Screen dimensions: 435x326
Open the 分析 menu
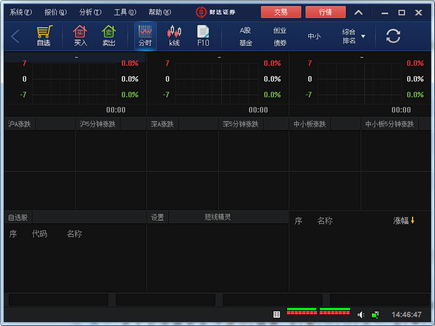pos(90,12)
